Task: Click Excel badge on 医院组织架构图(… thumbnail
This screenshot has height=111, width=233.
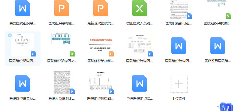Action: tap(228, 16)
